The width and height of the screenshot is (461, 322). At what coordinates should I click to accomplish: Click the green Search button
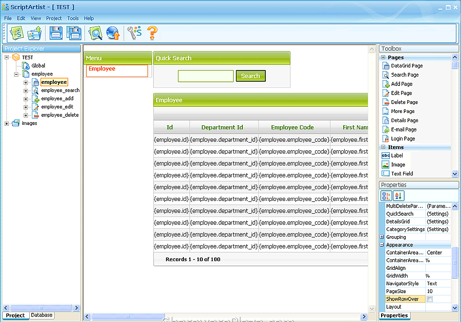250,76
